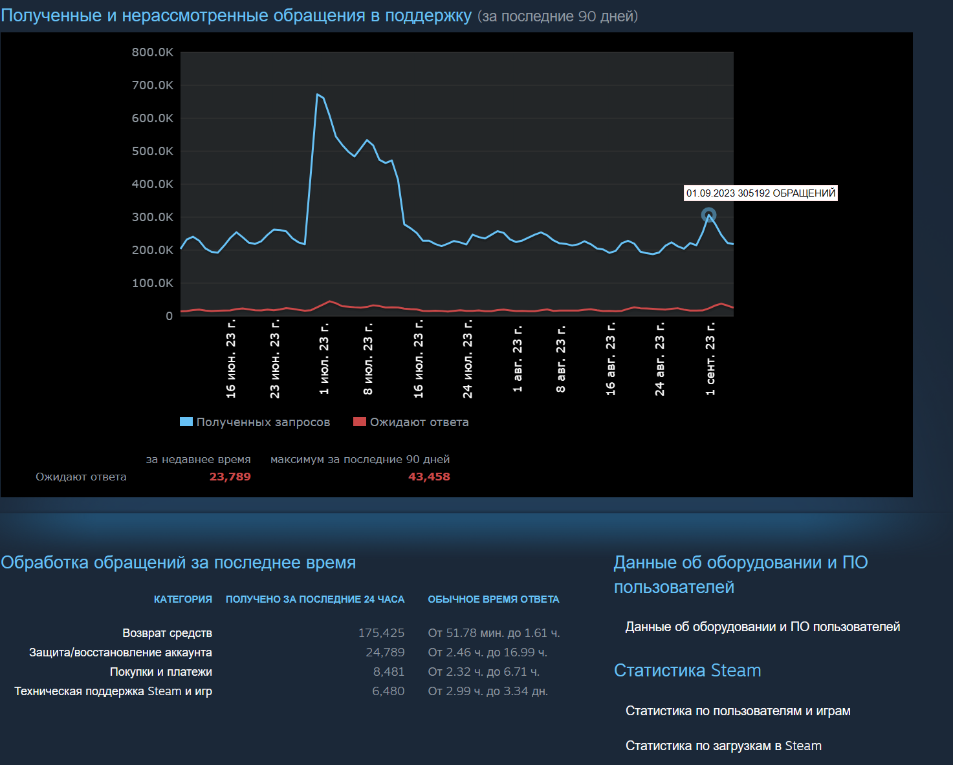
Task: Click the value '175,425'
Action: [382, 633]
